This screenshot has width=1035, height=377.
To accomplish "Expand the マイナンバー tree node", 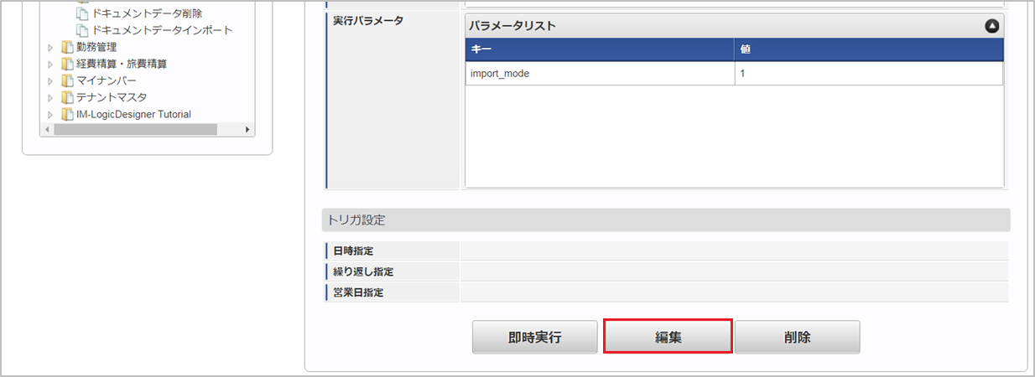I will 51,81.
